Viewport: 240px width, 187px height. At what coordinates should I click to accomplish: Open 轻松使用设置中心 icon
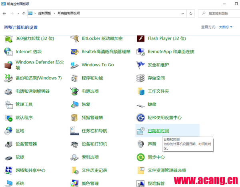pos(140,118)
